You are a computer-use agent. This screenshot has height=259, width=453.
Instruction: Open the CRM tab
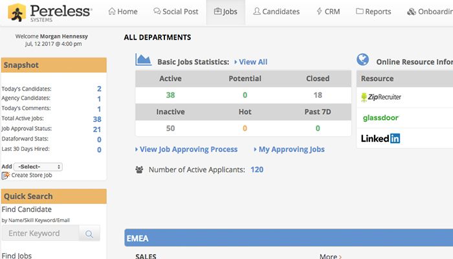(x=328, y=12)
